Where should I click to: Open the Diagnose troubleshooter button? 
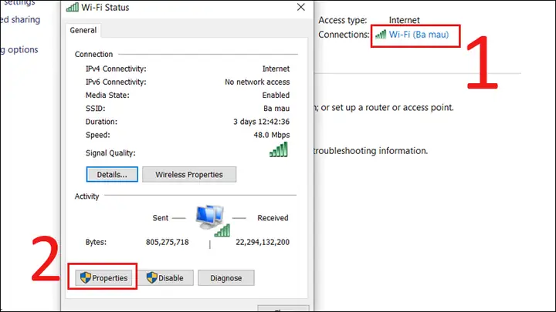[225, 278]
